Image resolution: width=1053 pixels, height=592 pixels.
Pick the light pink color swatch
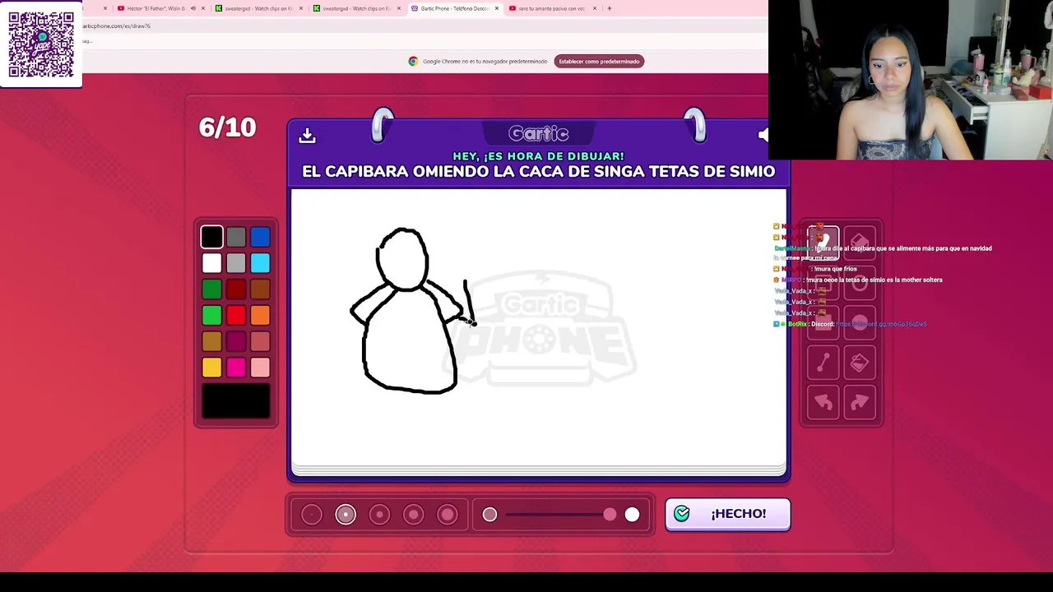[x=260, y=368]
